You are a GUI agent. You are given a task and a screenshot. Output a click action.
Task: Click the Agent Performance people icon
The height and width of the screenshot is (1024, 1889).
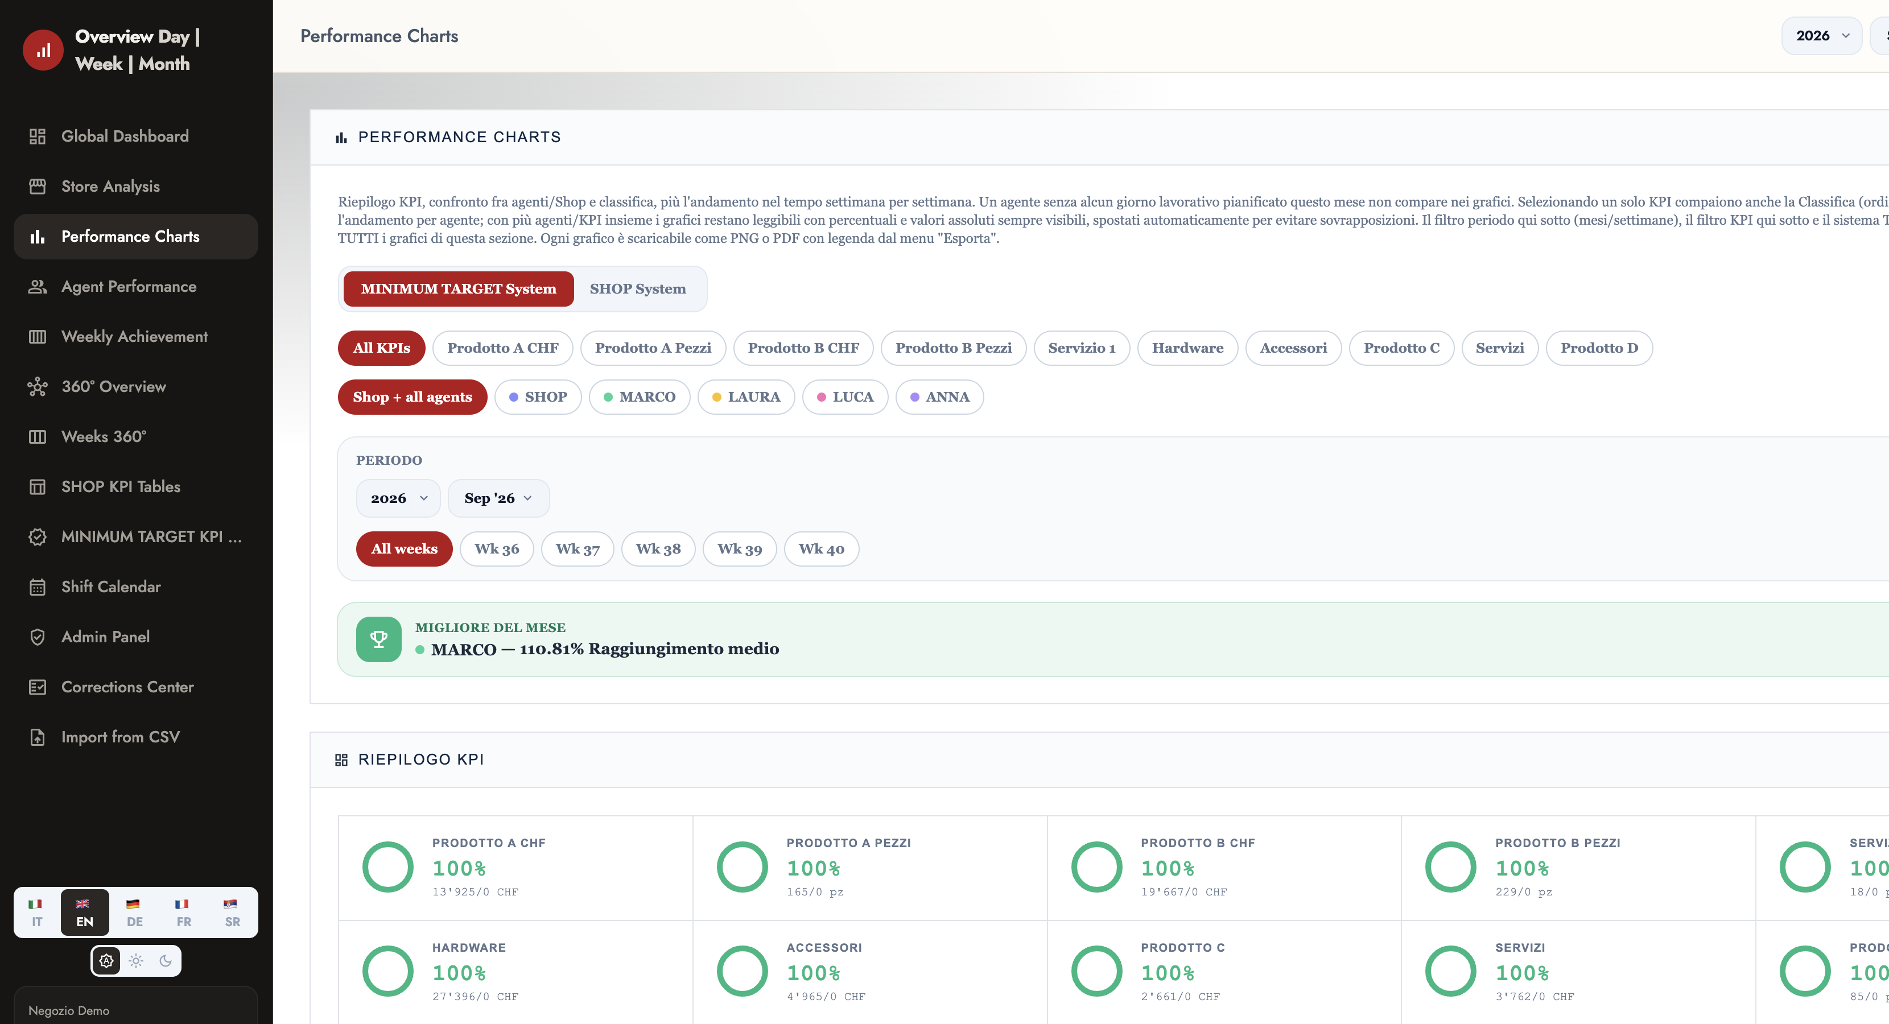pyautogui.click(x=38, y=287)
